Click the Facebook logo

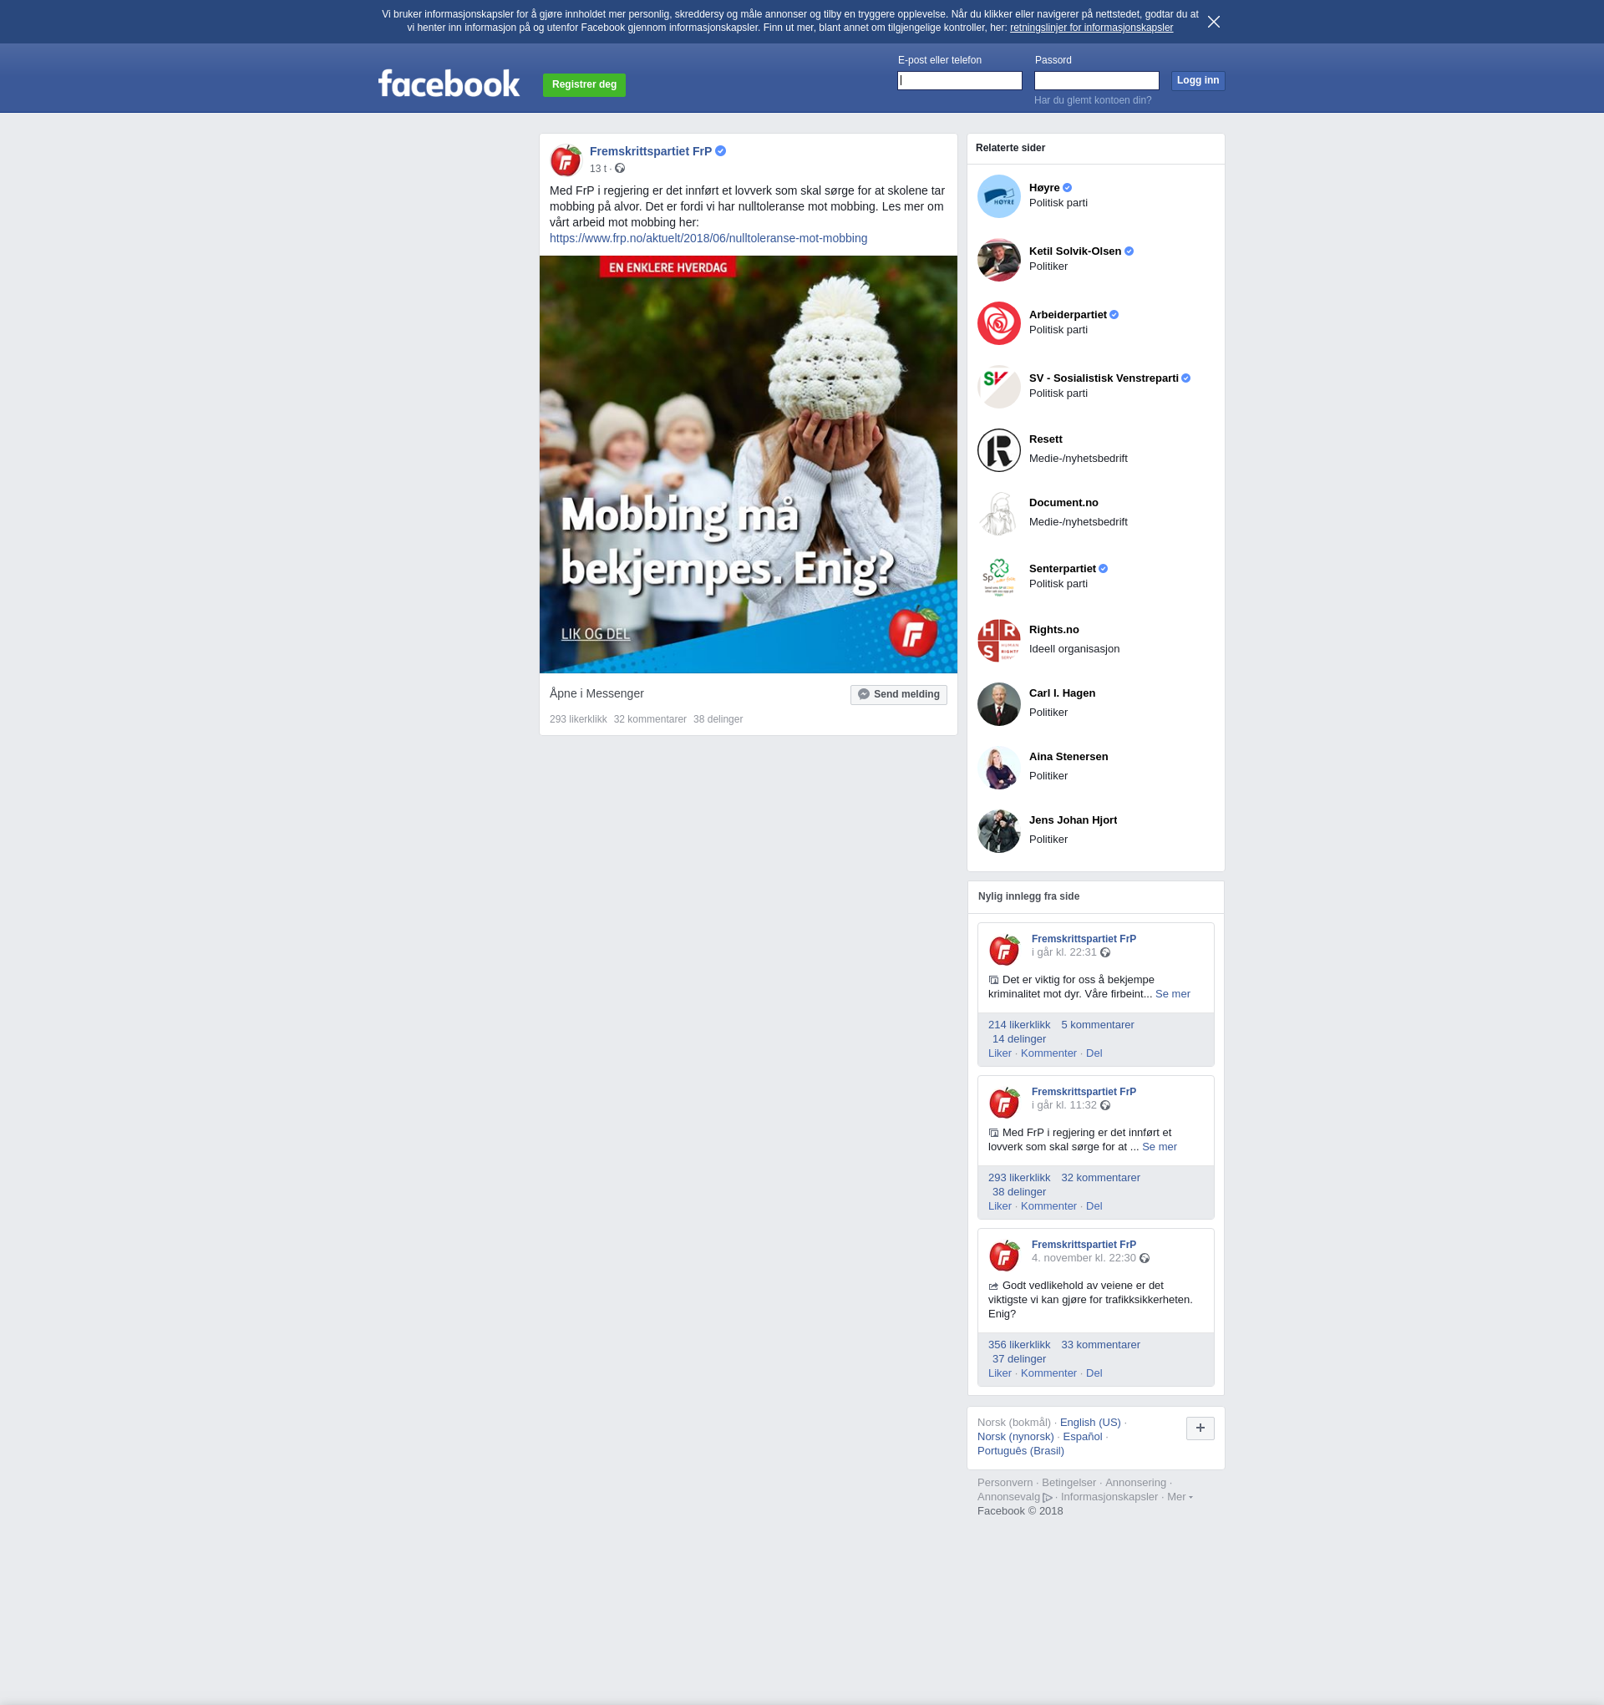point(449,84)
